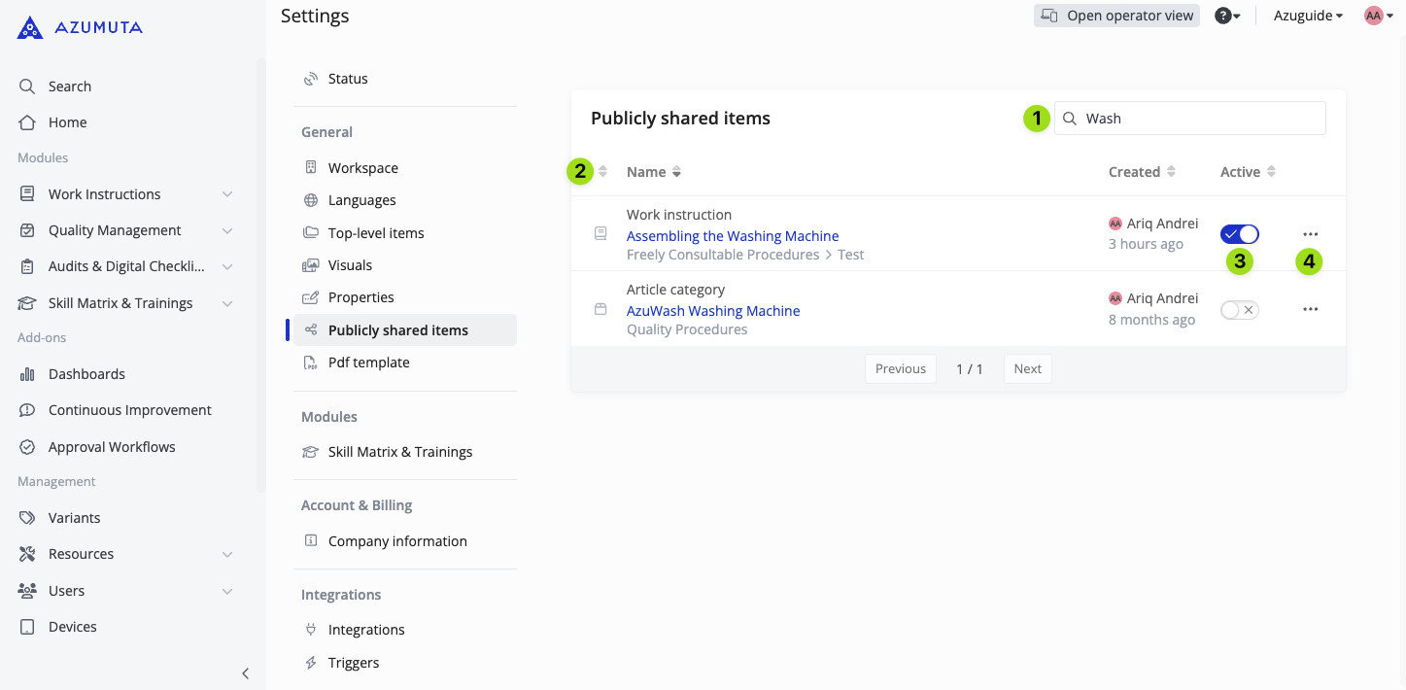Enable the Active toggle for AzuWash Washing Machine
Screen dimensions: 1406x690
coord(1239,309)
